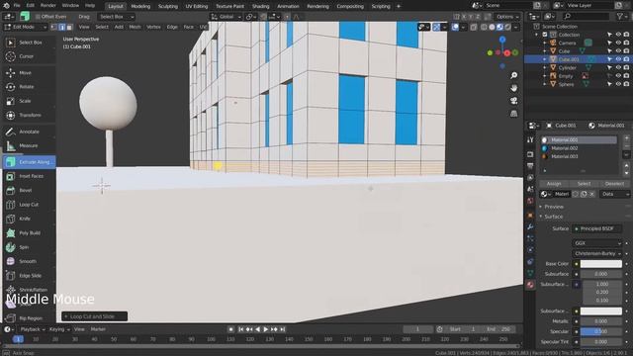The width and height of the screenshot is (633, 356).
Task: Select the Extrude Along Normals tool
Action: point(29,162)
